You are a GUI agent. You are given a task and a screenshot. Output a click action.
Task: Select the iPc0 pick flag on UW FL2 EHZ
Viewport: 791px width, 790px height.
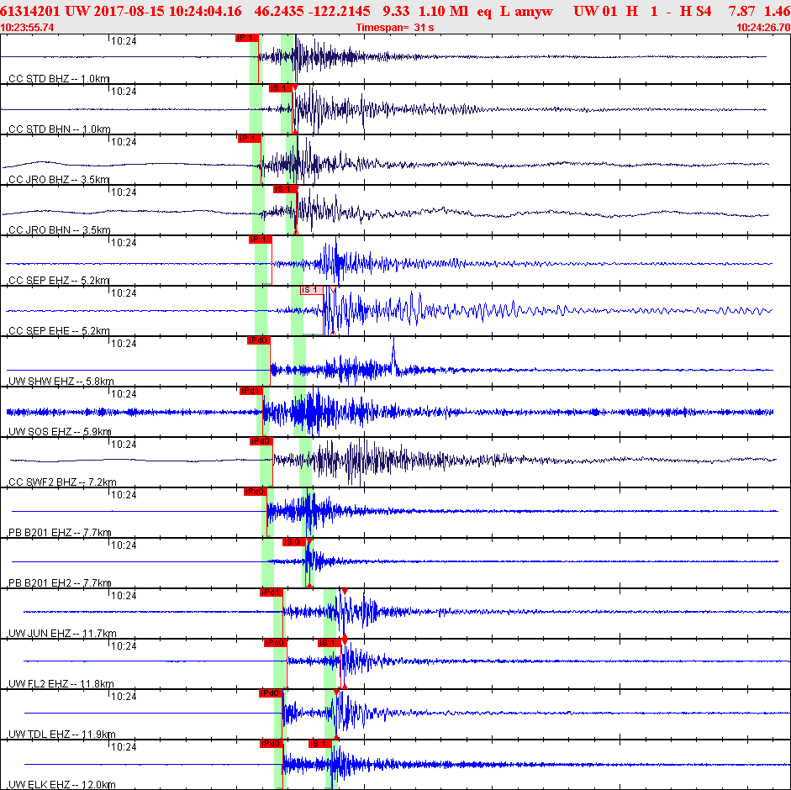pos(276,643)
